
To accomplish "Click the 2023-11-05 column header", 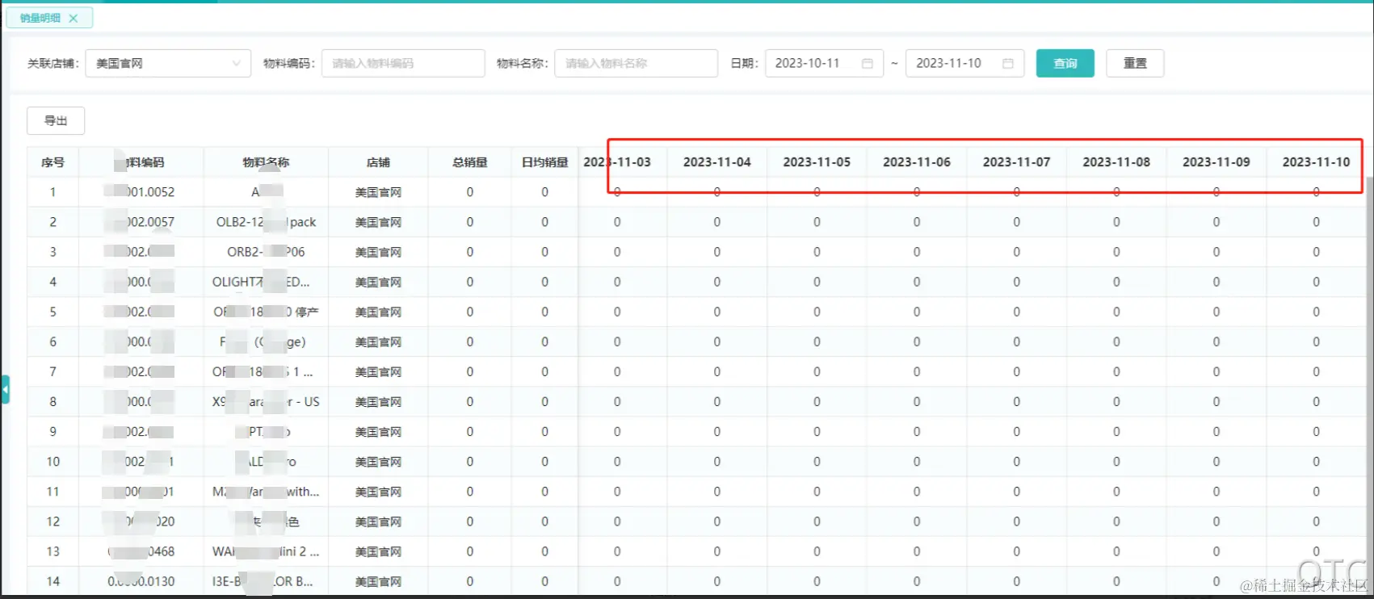I will click(817, 162).
